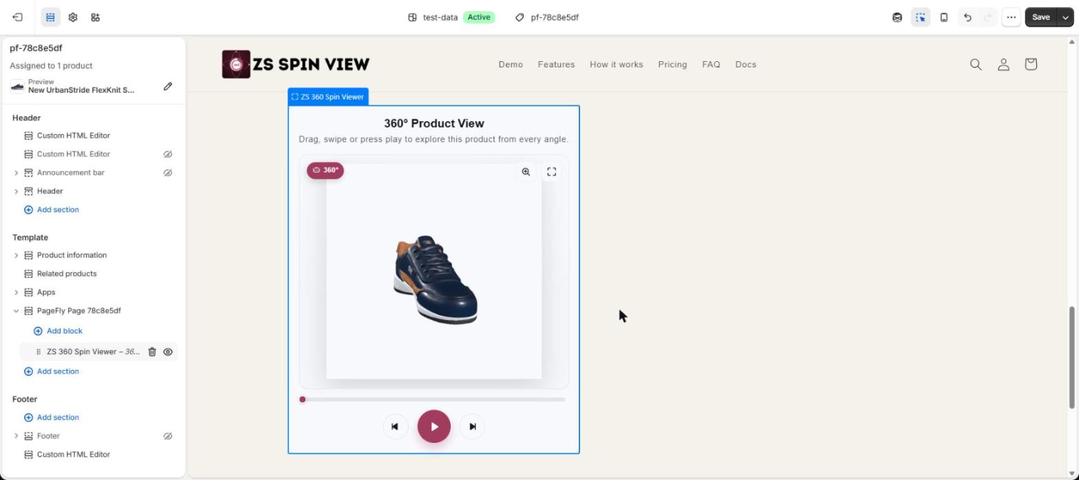Grab the ZS 360 Spin Viewer drag handle
The width and height of the screenshot is (1079, 480).
pyautogui.click(x=39, y=351)
